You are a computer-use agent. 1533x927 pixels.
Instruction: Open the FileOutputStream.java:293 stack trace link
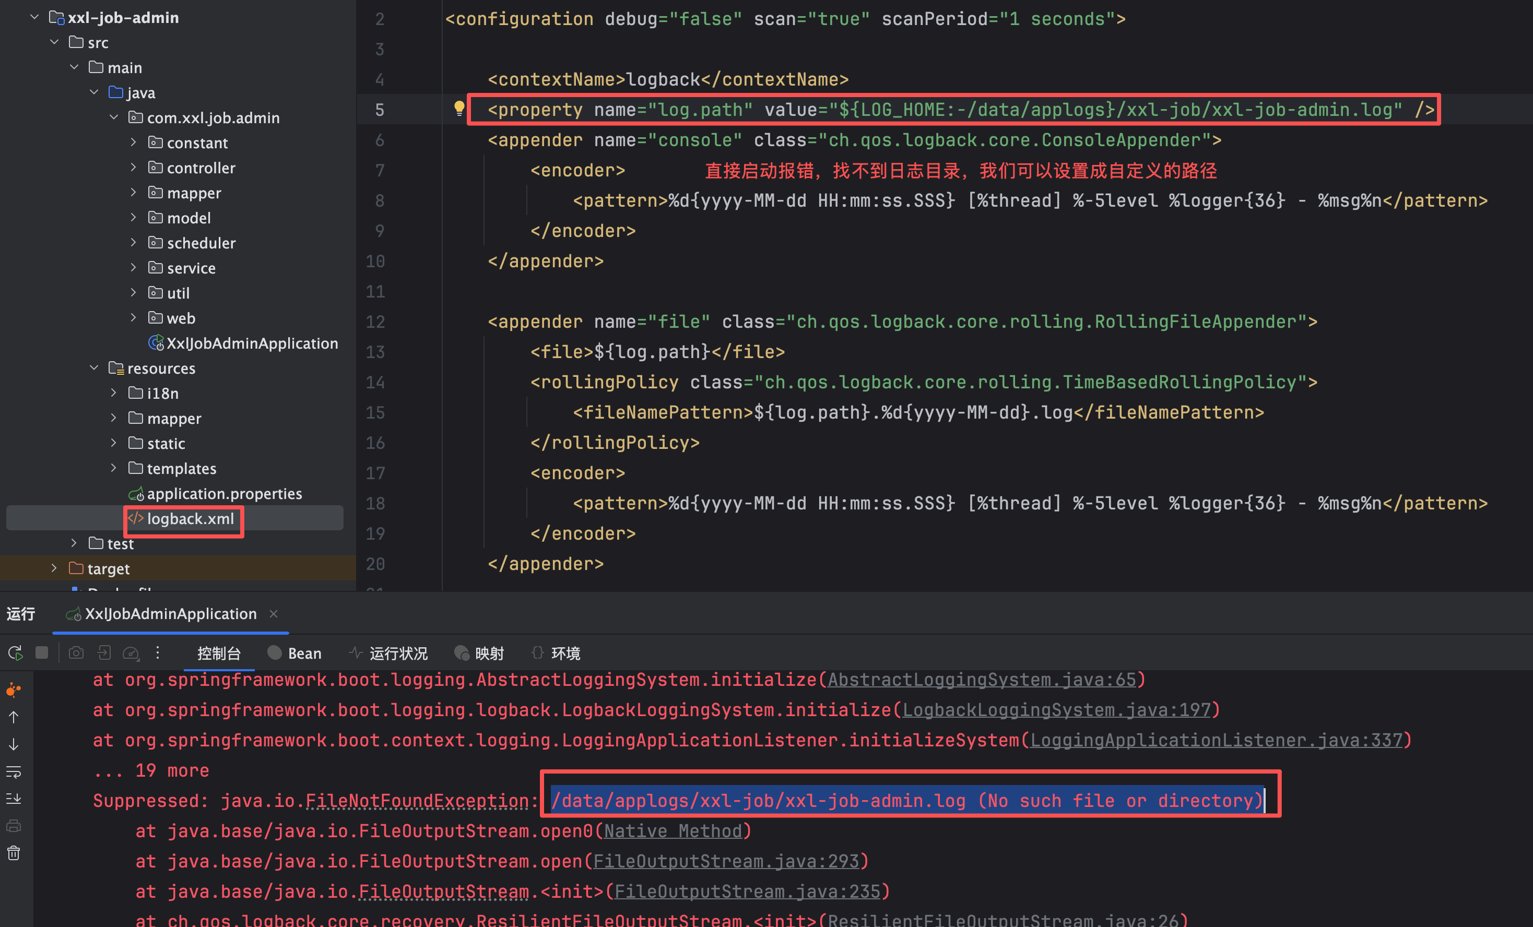point(725,861)
